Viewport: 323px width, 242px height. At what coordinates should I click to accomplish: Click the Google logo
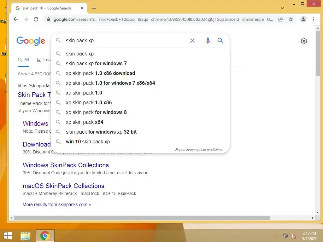click(31, 41)
